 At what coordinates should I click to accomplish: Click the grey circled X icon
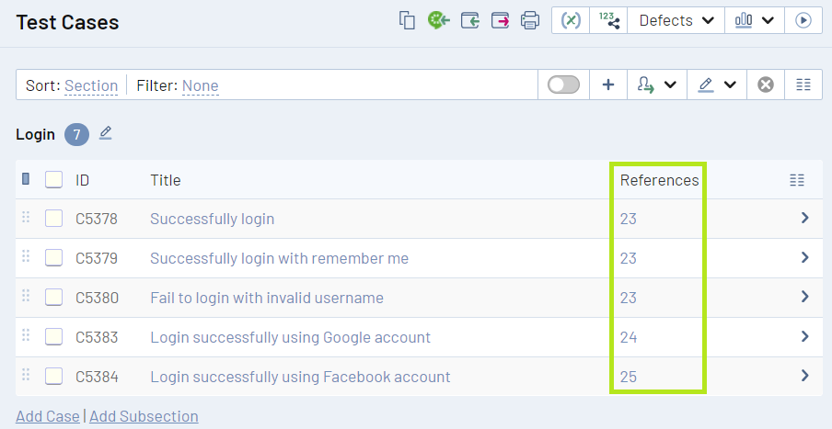tap(766, 85)
